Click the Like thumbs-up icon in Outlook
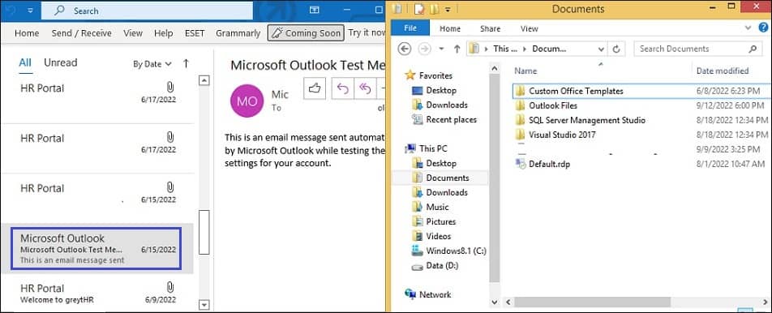This screenshot has width=772, height=313. [314, 88]
